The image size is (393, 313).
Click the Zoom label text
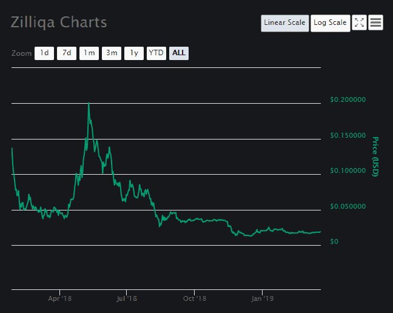(22, 53)
